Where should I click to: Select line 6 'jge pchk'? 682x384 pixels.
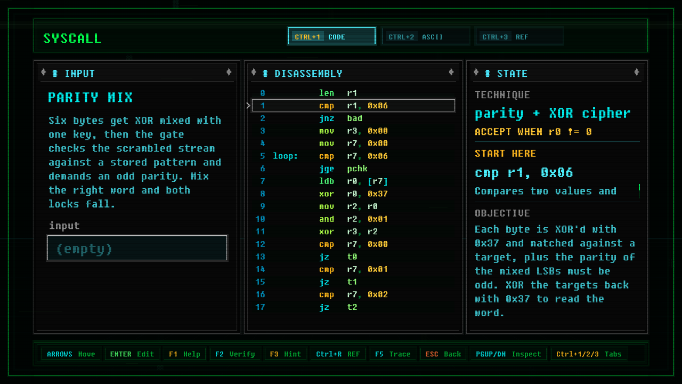pos(353,169)
